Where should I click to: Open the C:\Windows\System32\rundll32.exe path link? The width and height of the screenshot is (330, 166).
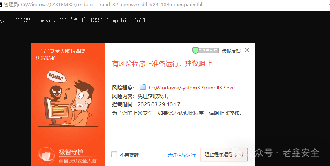[x=192, y=88]
